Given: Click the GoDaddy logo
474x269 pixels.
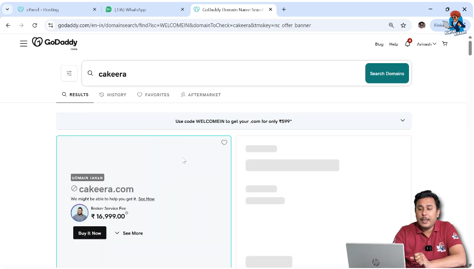Looking at the screenshot, I should click(55, 43).
